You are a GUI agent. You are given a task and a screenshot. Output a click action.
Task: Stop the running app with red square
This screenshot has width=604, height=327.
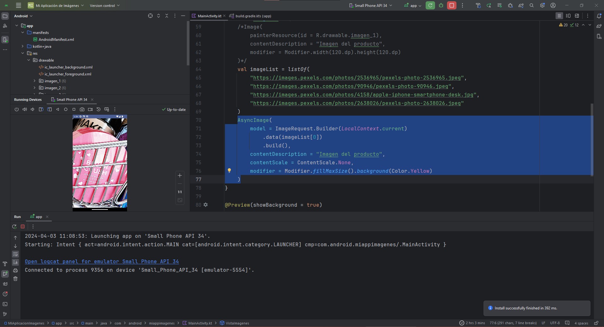[452, 5]
